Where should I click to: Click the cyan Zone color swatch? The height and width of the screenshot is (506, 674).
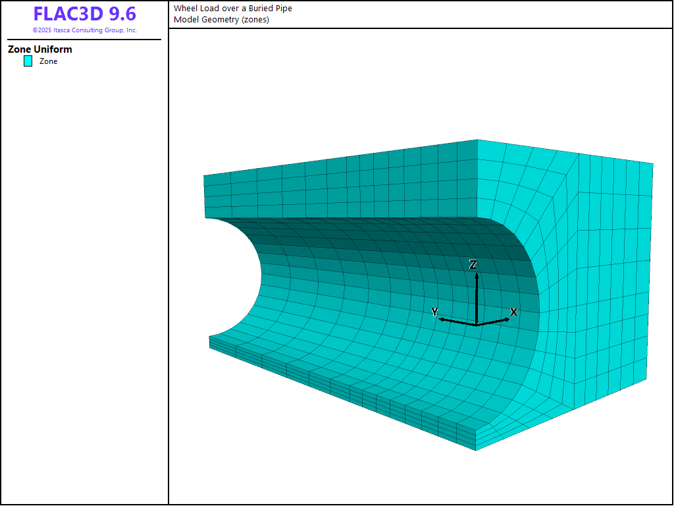coord(28,61)
